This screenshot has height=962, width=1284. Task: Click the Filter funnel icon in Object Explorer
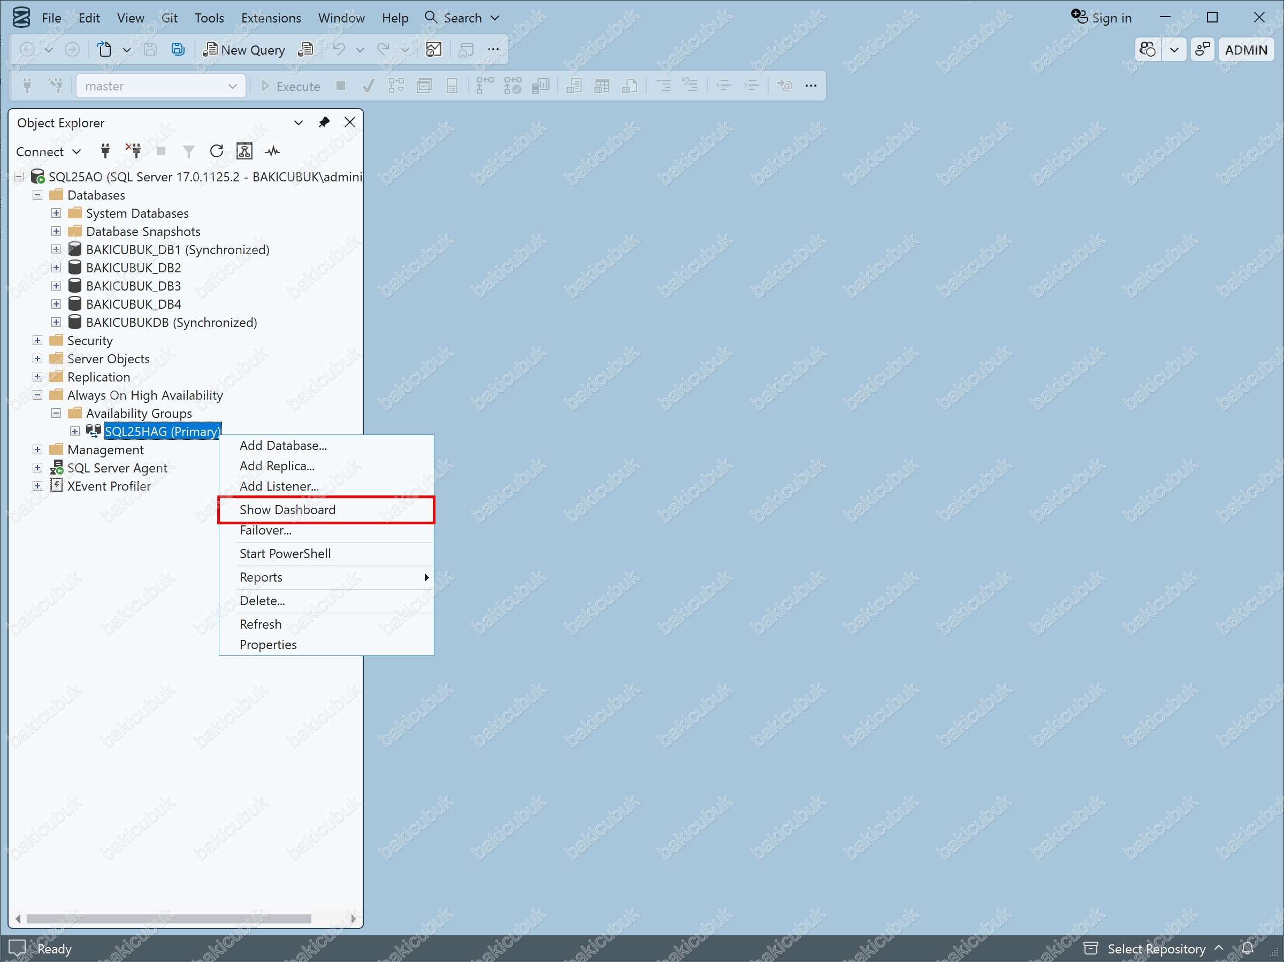click(x=189, y=151)
